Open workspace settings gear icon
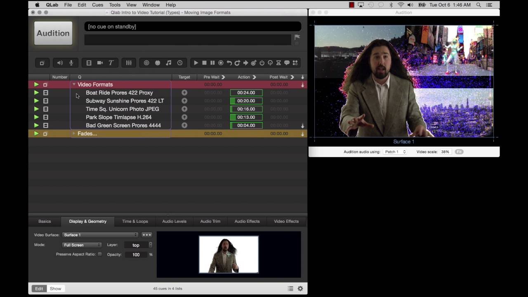Screen dimensions: 528x297 pyautogui.click(x=300, y=289)
